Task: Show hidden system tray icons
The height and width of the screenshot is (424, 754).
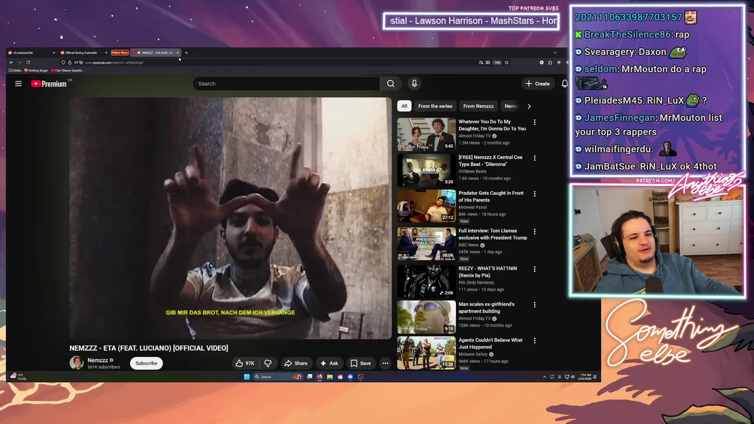Action: [x=544, y=377]
